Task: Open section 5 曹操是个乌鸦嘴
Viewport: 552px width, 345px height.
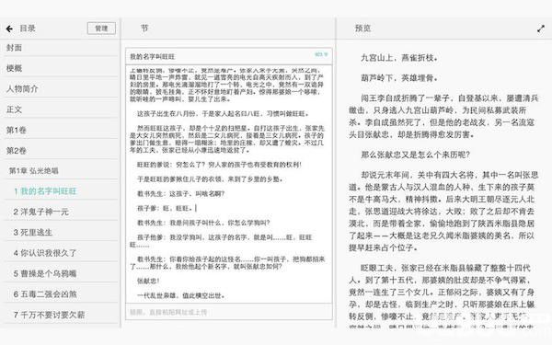Action: pos(62,273)
